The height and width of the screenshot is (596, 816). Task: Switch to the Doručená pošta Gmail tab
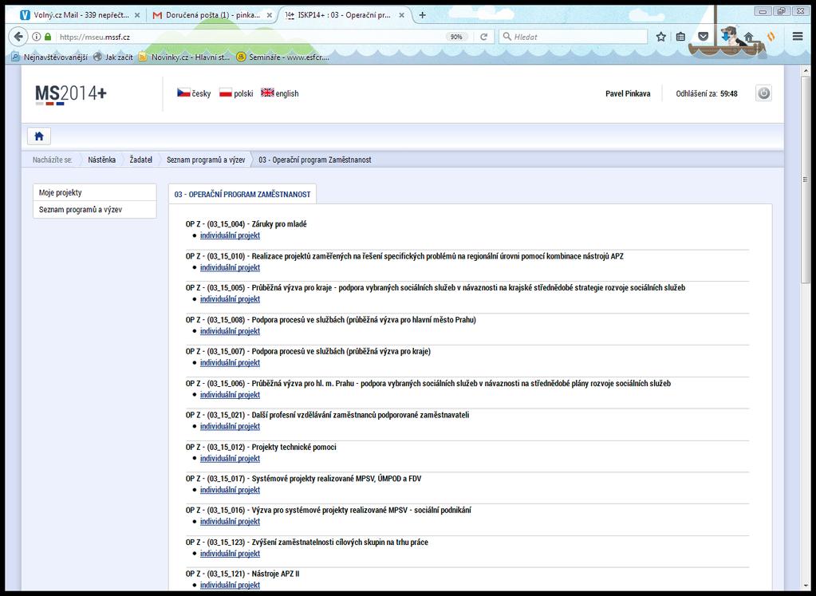(212, 16)
